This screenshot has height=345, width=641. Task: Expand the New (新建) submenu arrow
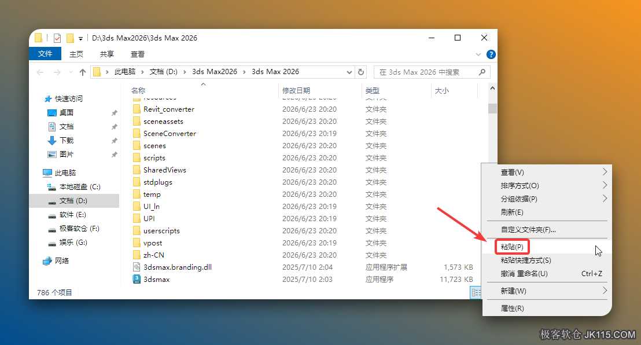(x=605, y=291)
